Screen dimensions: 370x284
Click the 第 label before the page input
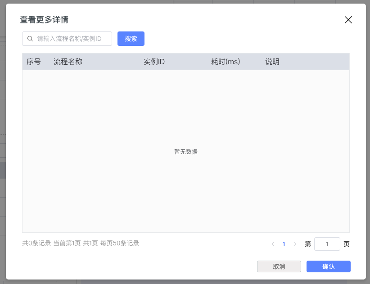[308, 244]
